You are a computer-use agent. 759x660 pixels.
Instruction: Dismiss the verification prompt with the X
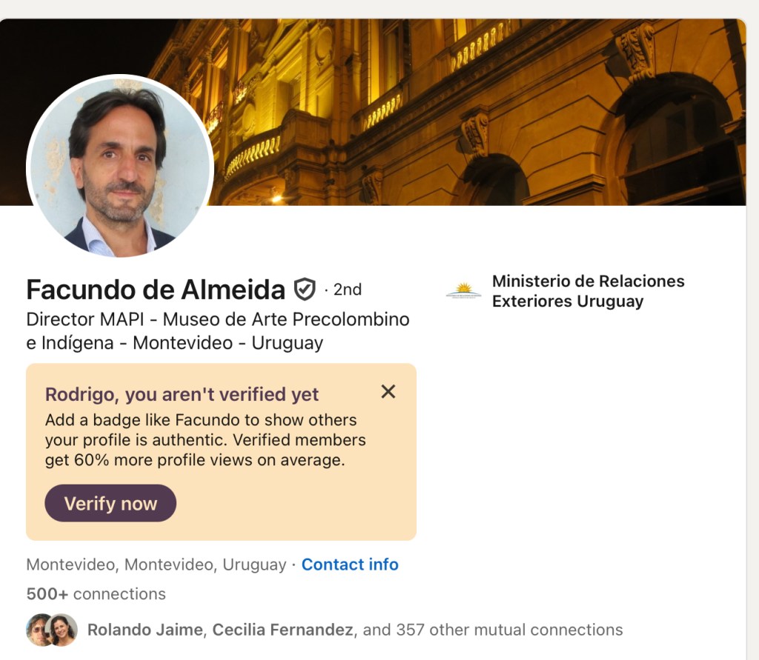pyautogui.click(x=388, y=392)
